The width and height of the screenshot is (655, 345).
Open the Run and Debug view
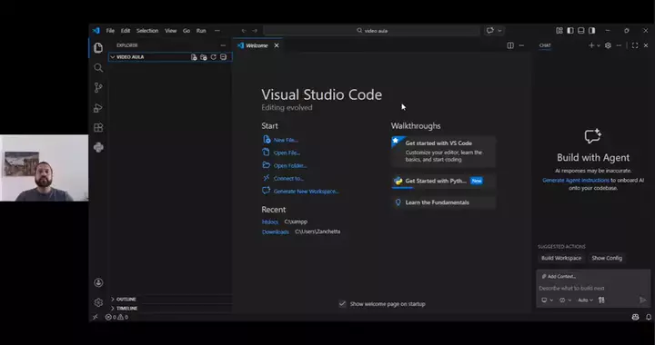(x=98, y=107)
